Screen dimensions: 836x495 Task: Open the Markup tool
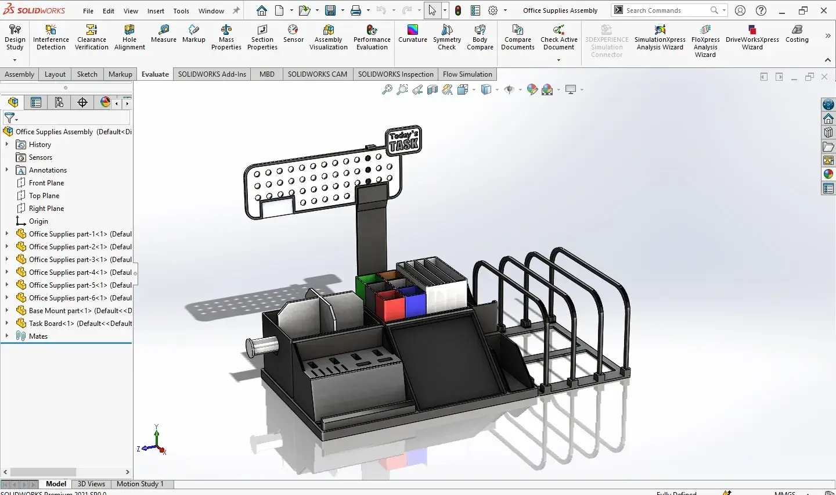point(194,34)
